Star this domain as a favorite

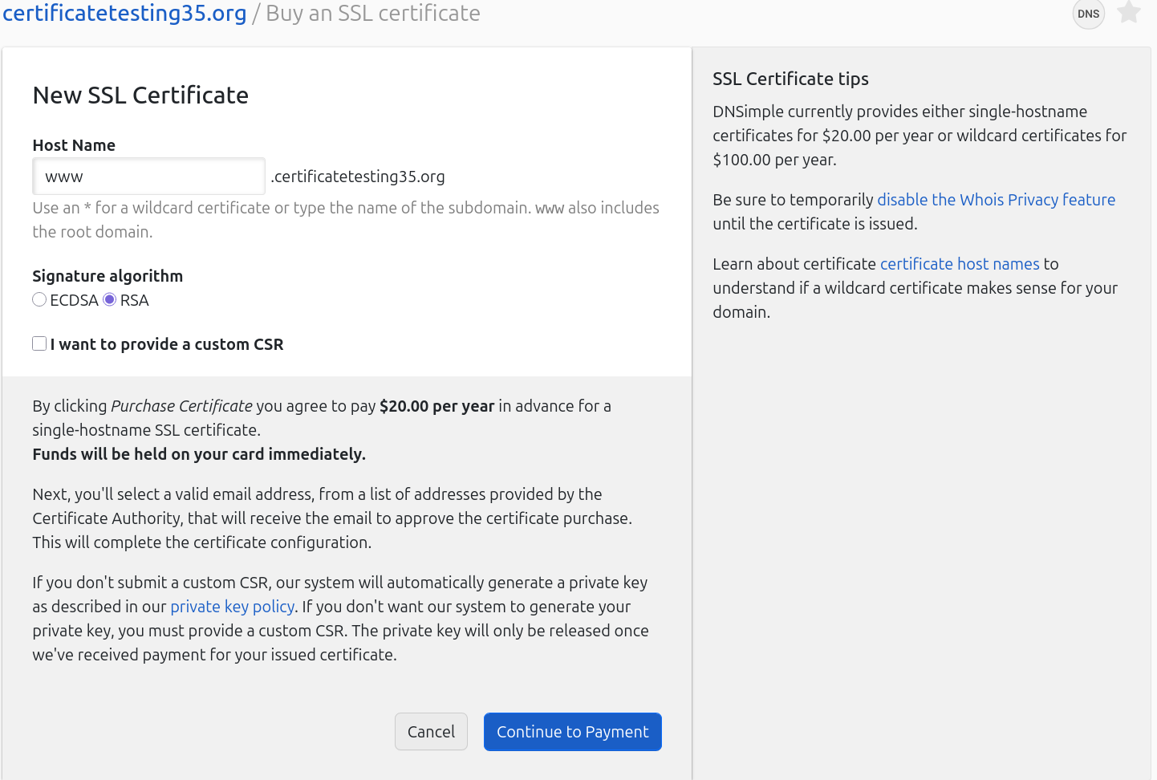click(x=1129, y=12)
